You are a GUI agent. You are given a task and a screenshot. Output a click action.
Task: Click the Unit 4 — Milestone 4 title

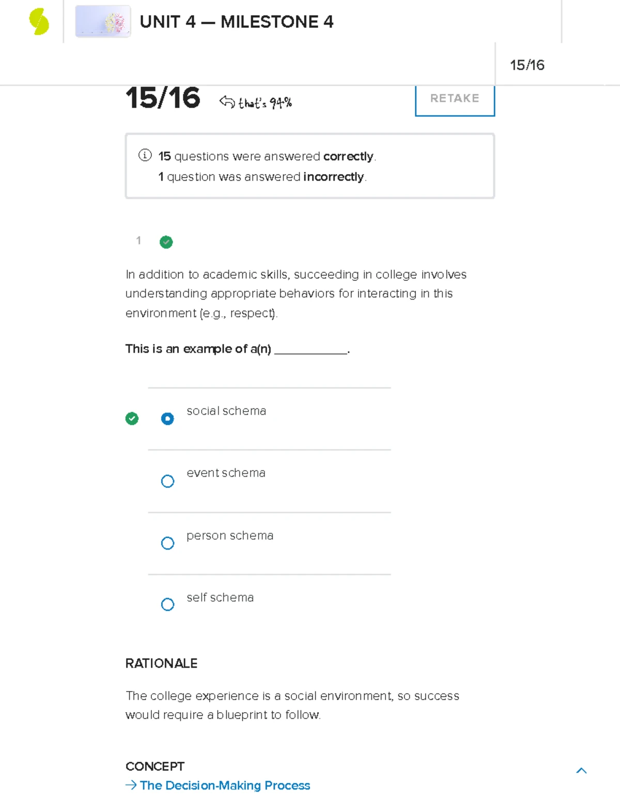click(237, 22)
